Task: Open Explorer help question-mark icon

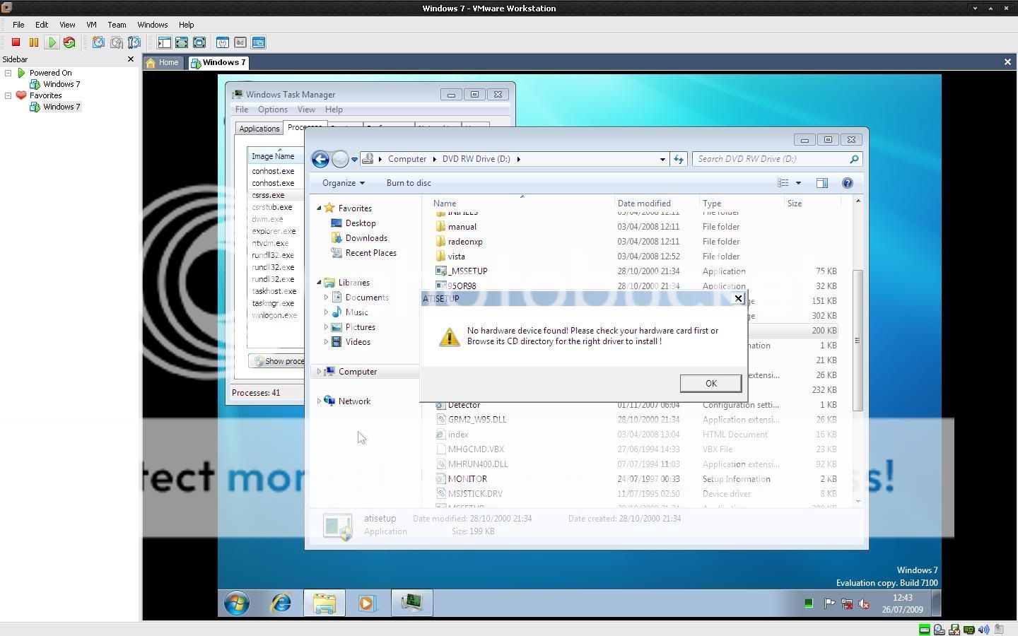Action: point(848,183)
